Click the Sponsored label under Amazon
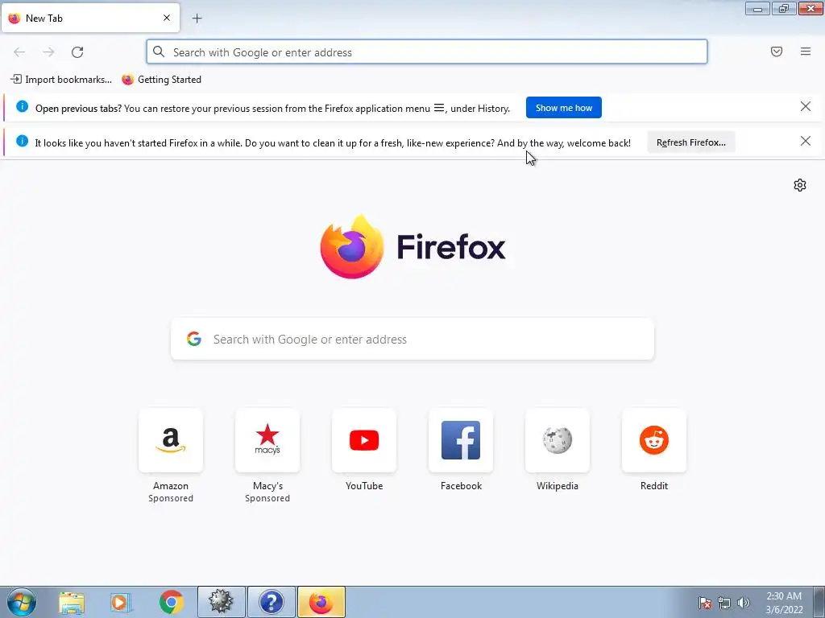825x618 pixels. (171, 498)
